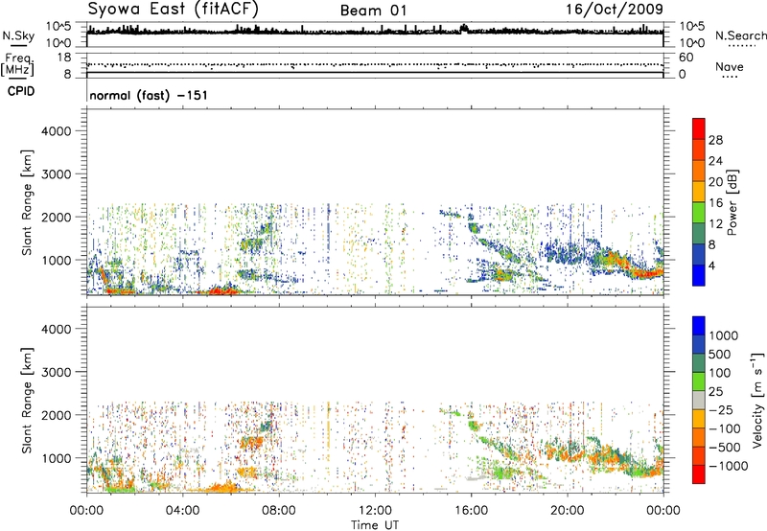Click the 'CPID' label
The image size is (767, 531).
coord(21,91)
